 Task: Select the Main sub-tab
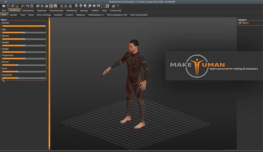[4, 15]
